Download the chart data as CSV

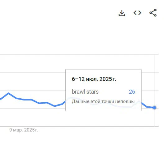pos(122,13)
